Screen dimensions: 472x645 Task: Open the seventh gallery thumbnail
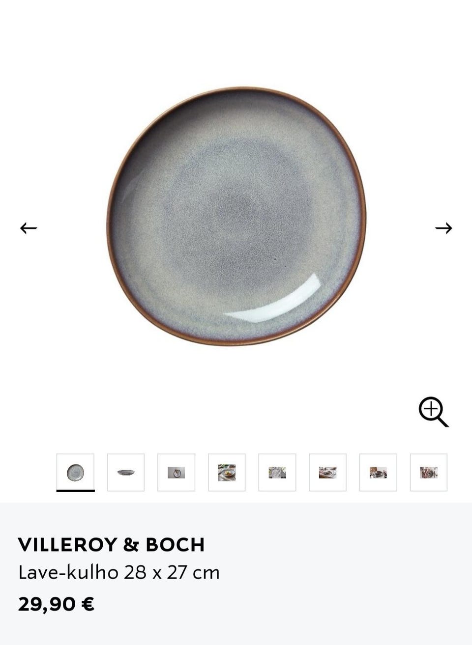click(x=378, y=472)
